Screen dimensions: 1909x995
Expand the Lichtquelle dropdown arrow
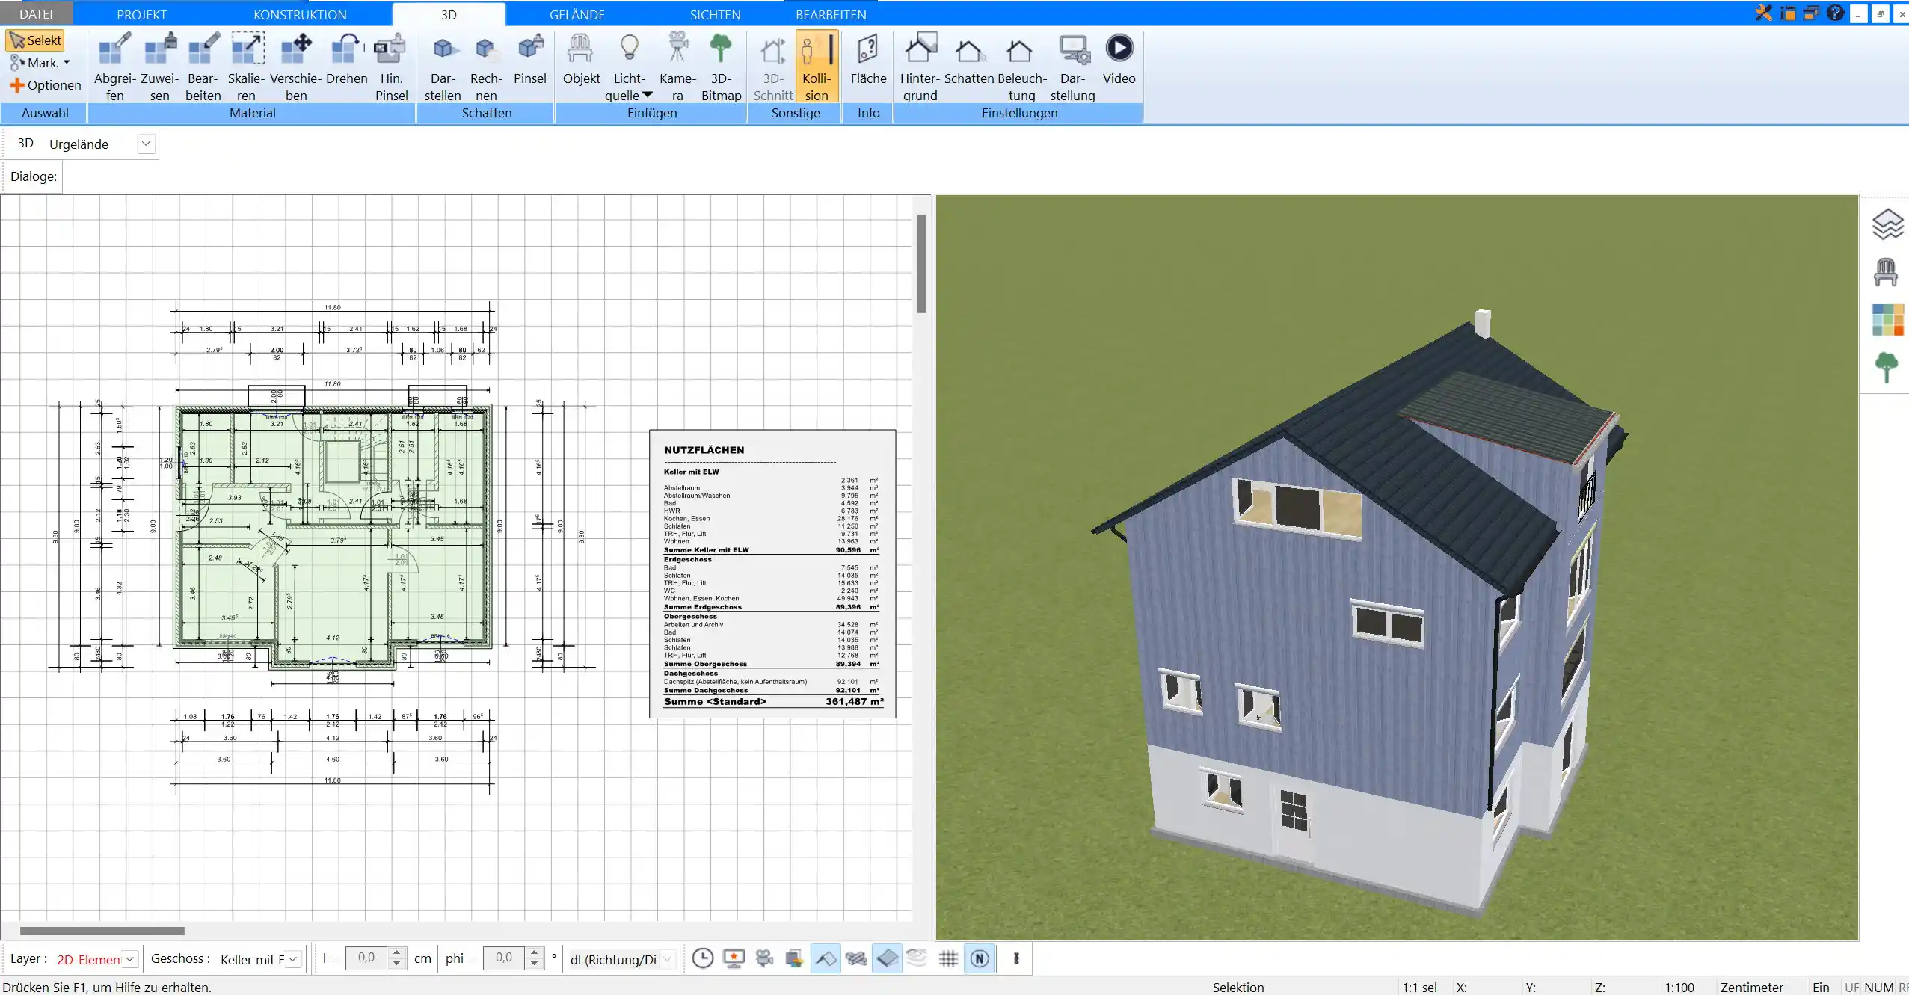[x=648, y=95]
